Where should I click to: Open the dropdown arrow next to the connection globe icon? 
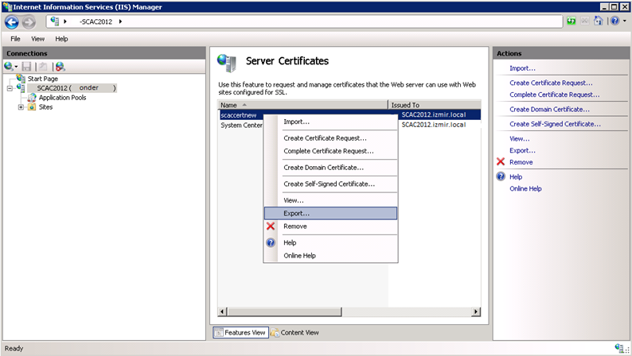pos(16,67)
